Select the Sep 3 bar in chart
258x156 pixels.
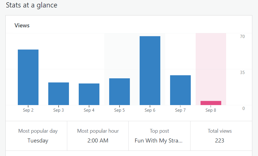[59, 94]
